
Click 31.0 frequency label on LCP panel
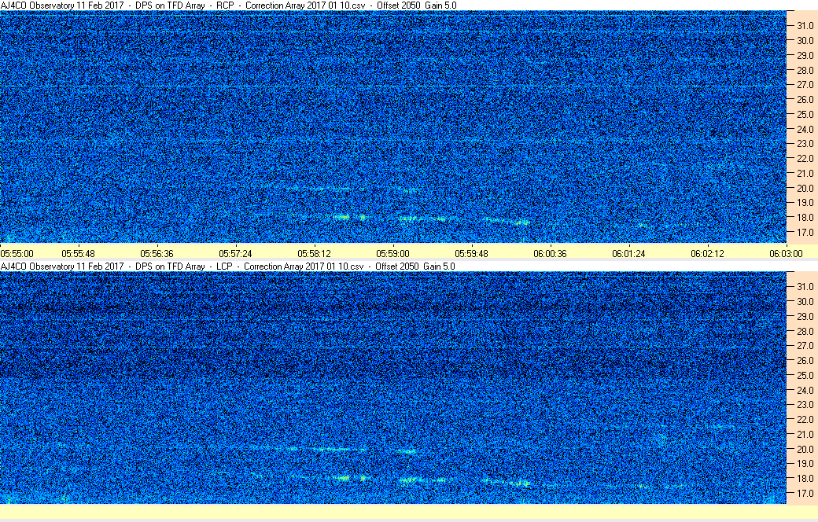(x=805, y=287)
